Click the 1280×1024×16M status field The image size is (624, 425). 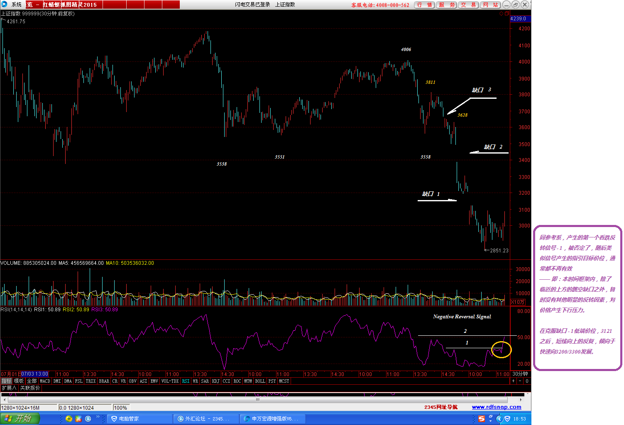coord(28,408)
